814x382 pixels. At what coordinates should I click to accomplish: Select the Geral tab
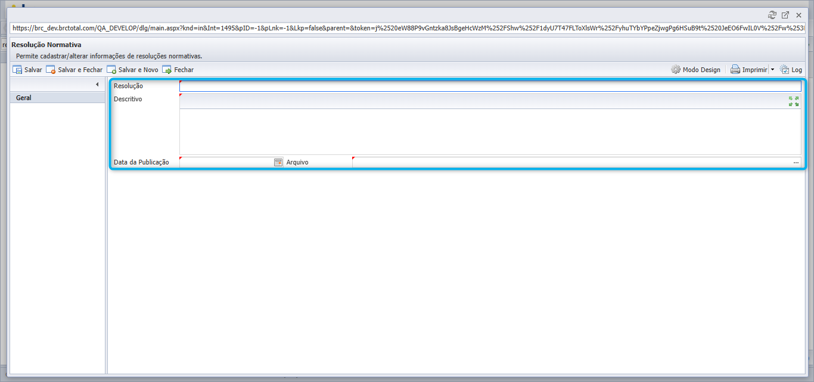pyautogui.click(x=58, y=98)
